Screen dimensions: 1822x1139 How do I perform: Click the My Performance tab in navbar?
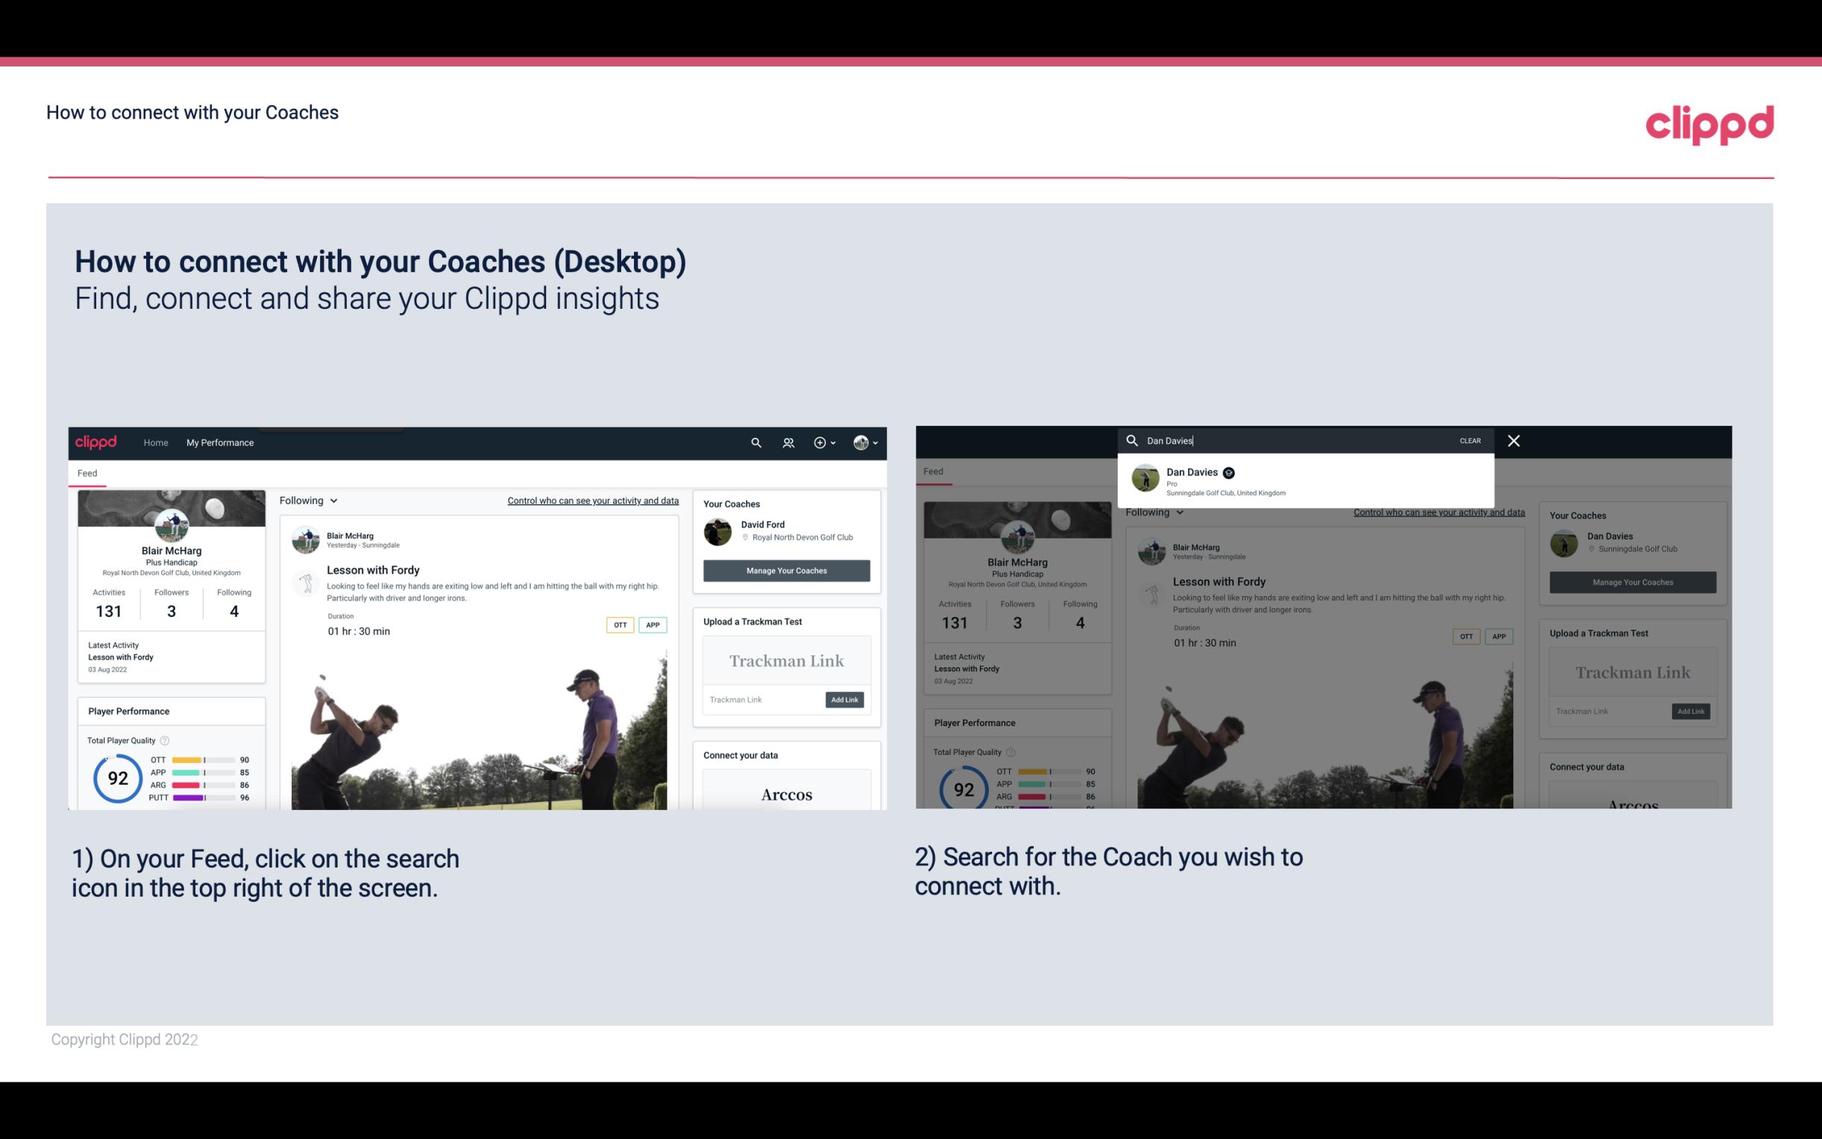220,442
